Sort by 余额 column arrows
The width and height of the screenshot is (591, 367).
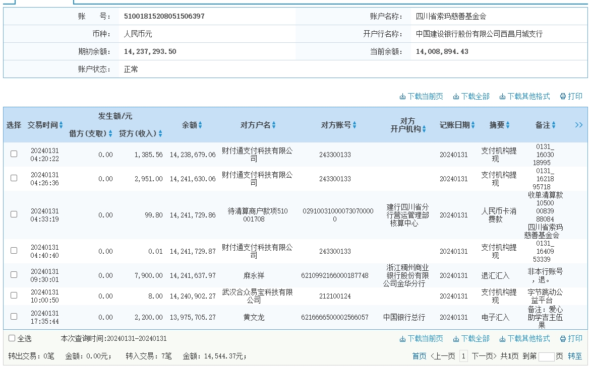coord(200,125)
